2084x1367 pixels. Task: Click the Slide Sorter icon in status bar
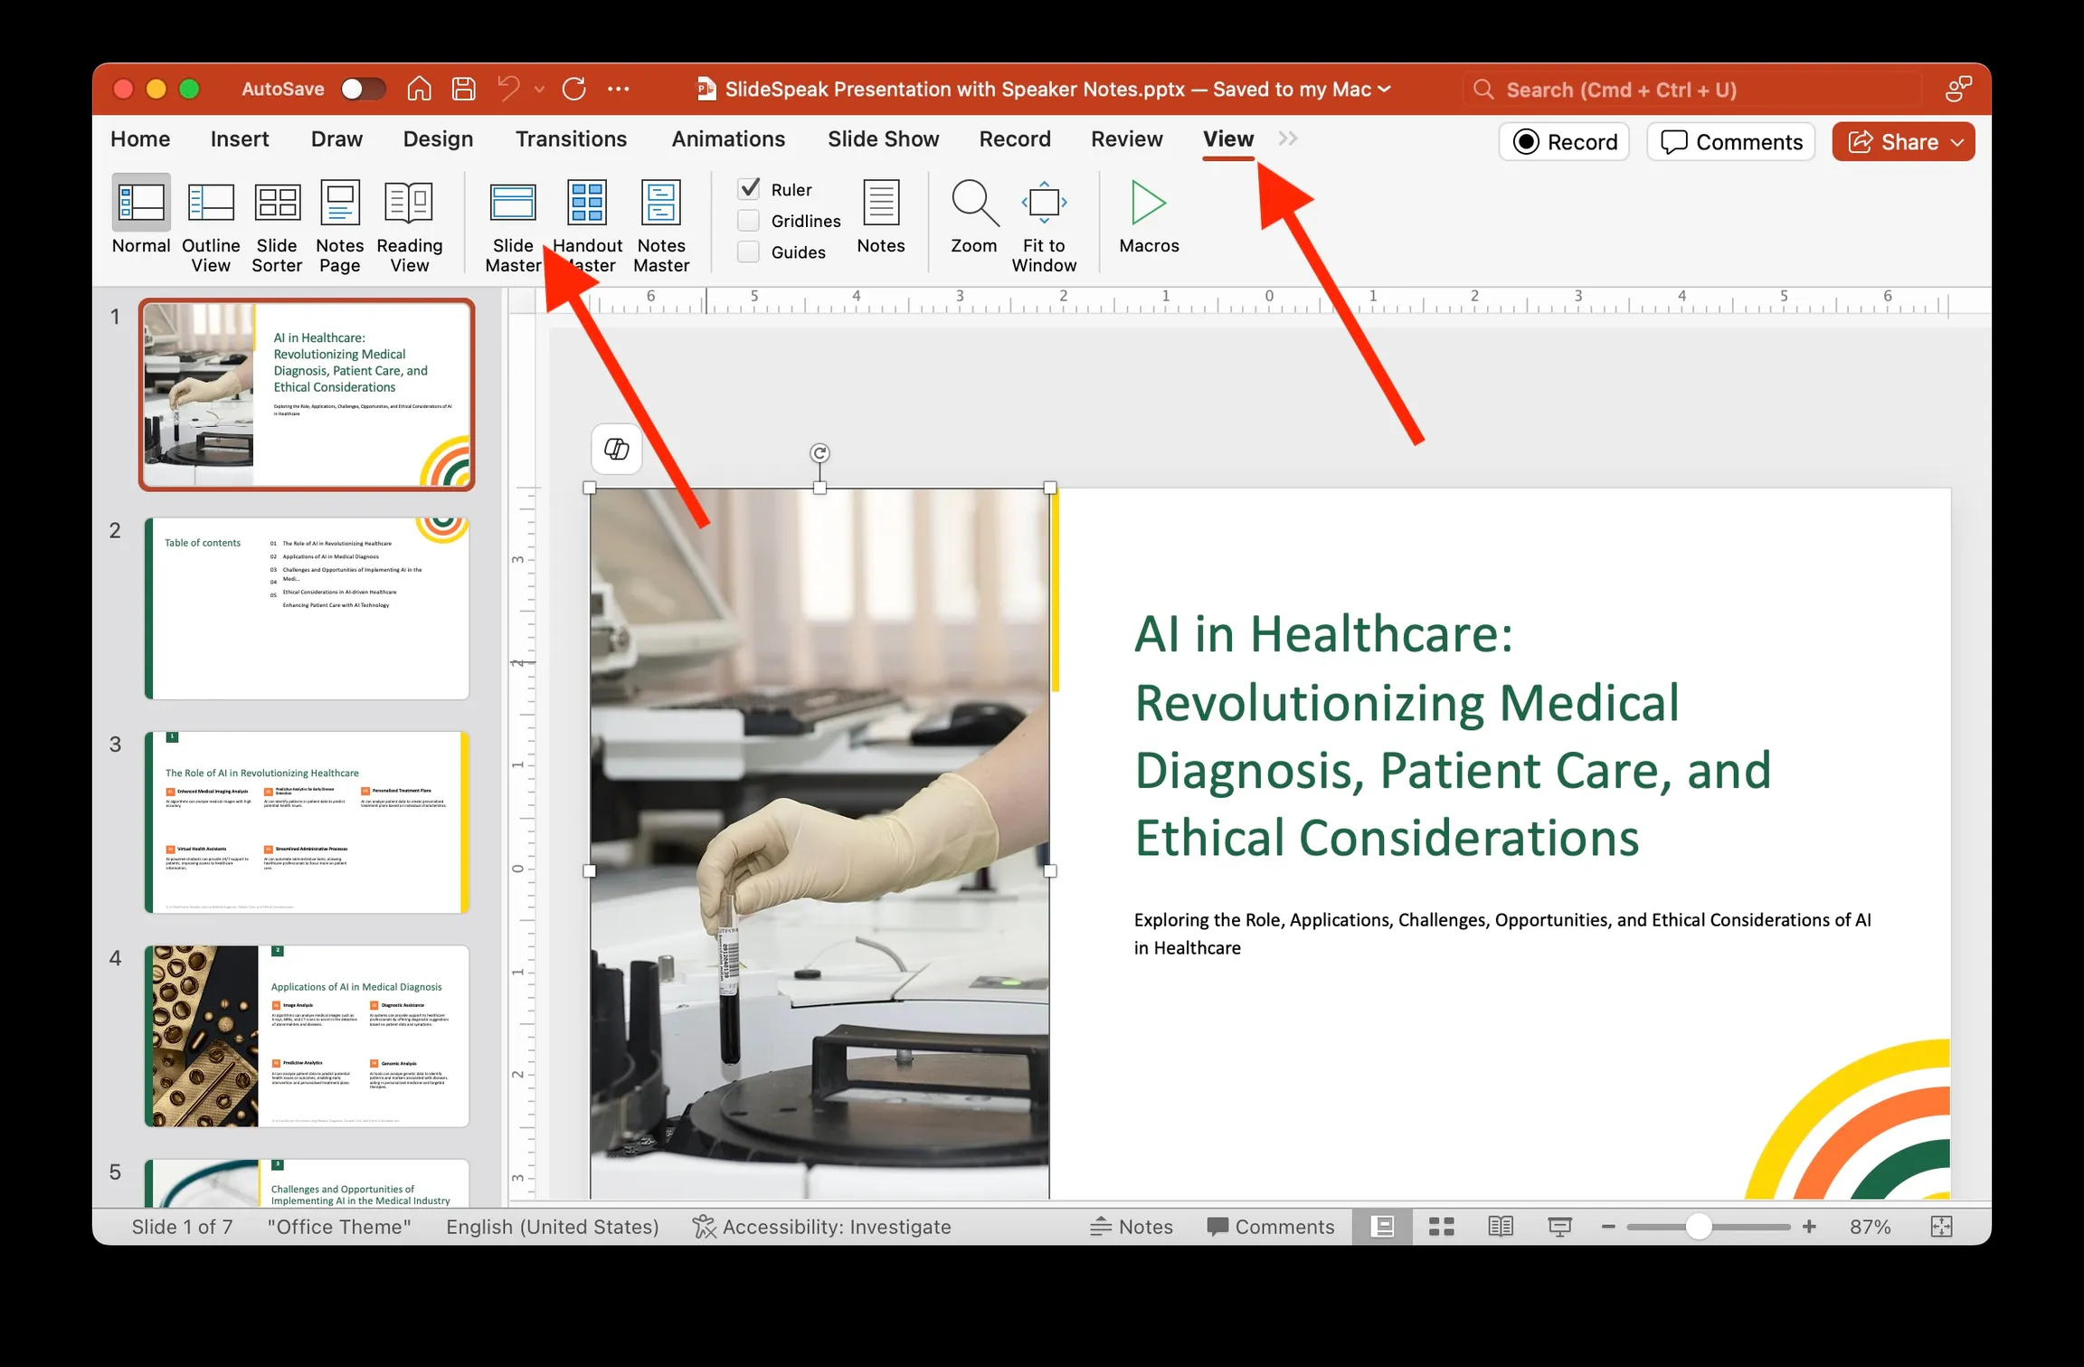pyautogui.click(x=1442, y=1226)
